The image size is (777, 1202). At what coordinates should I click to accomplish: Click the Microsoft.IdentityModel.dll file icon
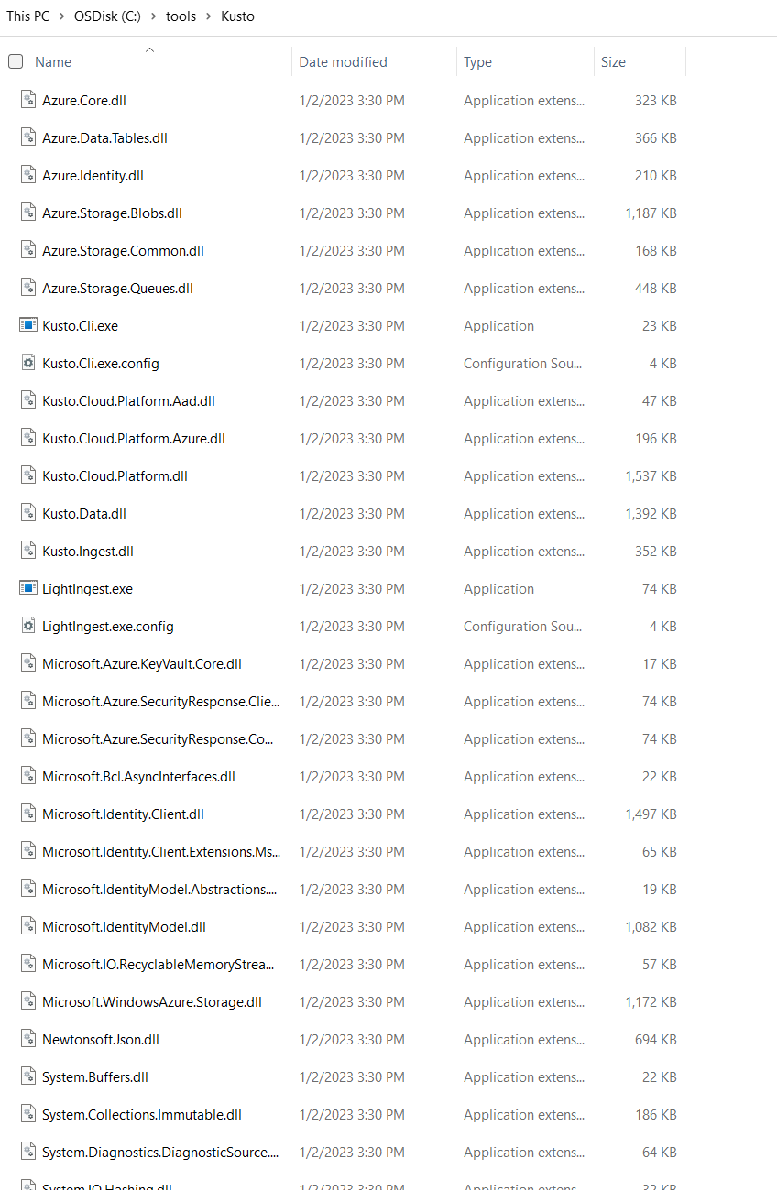pos(27,926)
